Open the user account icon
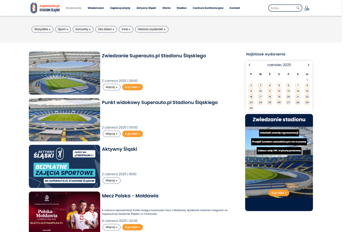Screen dimensions: 344x232 [x=307, y=8]
